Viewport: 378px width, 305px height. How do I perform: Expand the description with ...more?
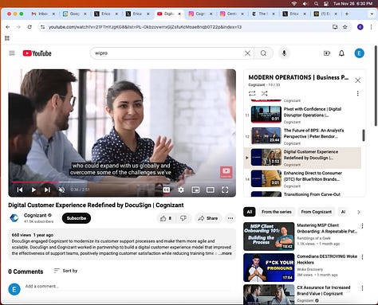click(x=226, y=253)
